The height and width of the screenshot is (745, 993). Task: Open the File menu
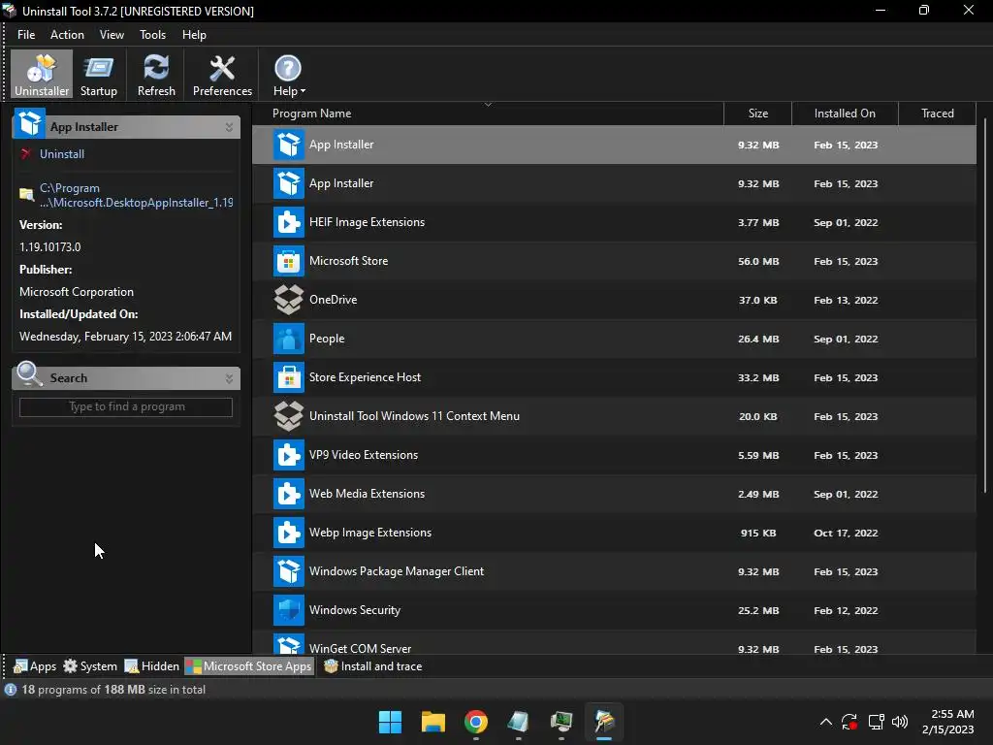[x=26, y=35]
